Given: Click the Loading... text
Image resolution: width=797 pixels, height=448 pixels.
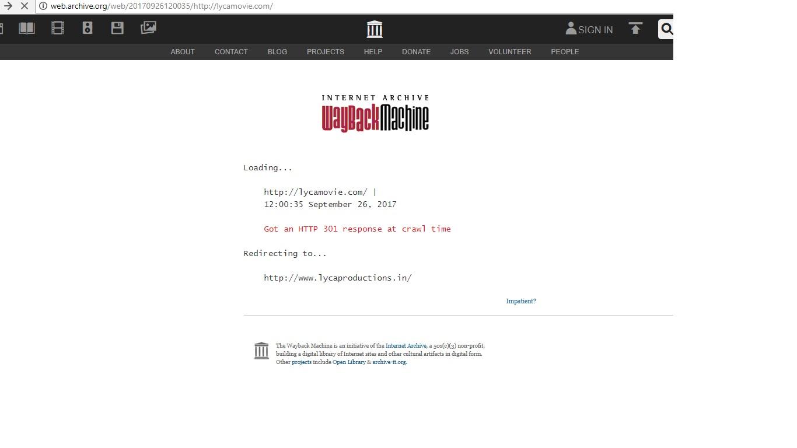Looking at the screenshot, I should point(268,167).
